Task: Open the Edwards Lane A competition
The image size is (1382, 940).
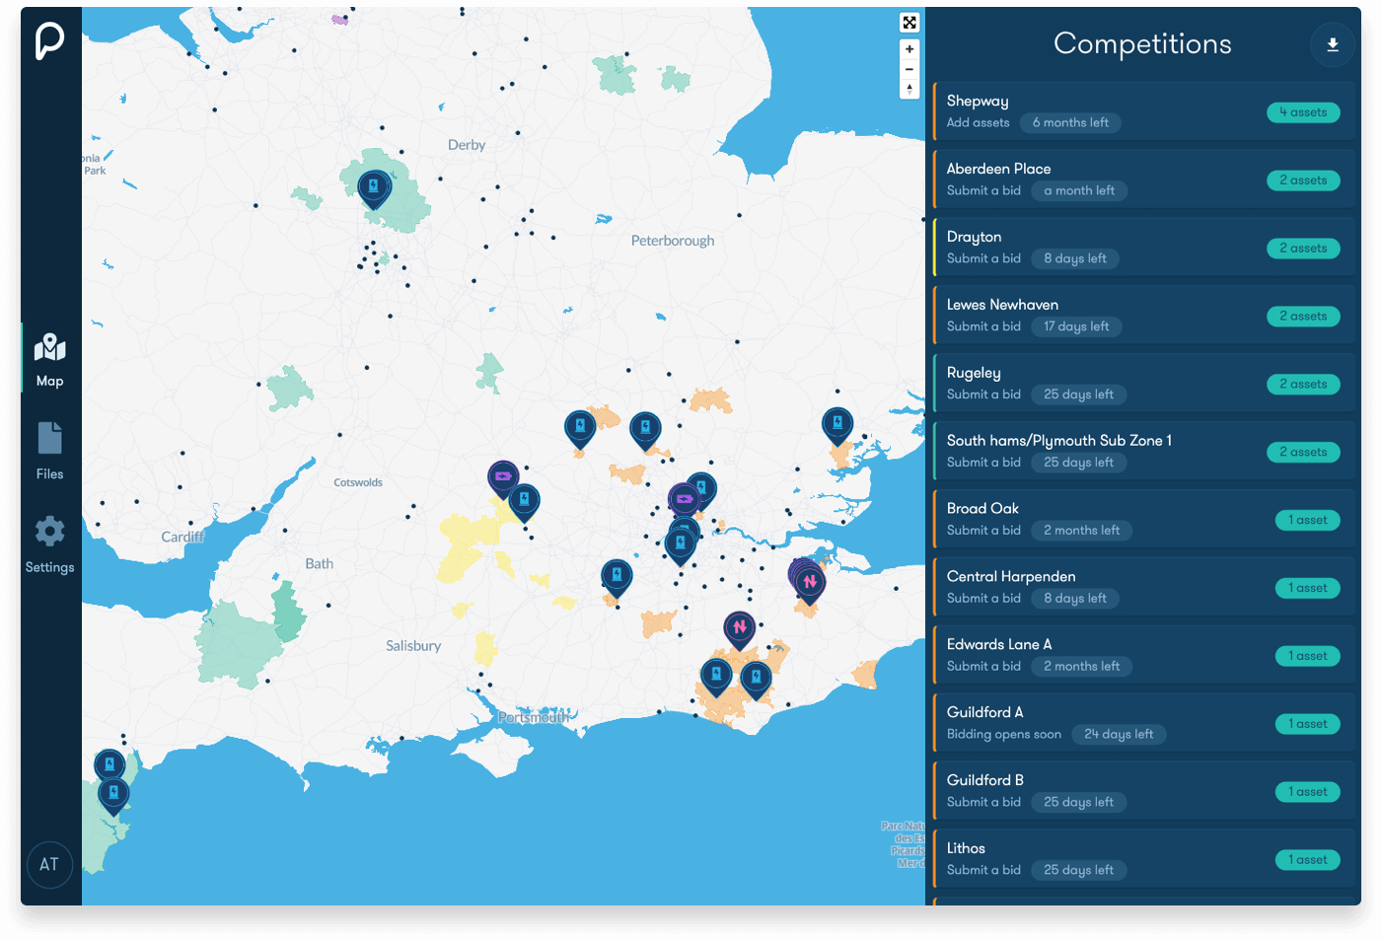Action: point(1143,655)
